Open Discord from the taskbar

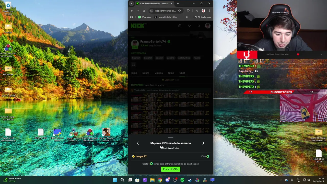point(167,180)
